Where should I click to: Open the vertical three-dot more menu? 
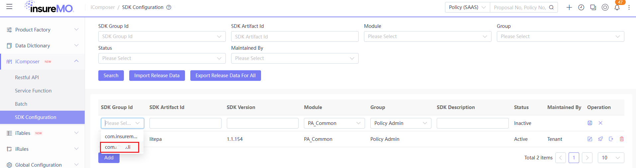point(629,7)
